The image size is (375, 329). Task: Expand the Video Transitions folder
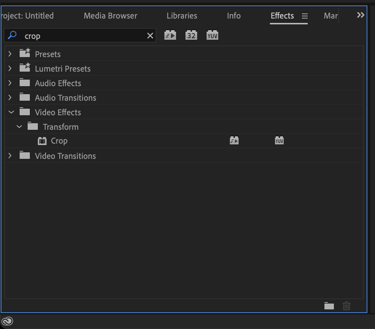tap(10, 156)
